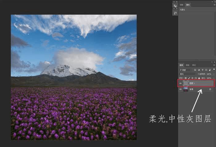Open the Properties panel flyout menu

tap(214, 5)
